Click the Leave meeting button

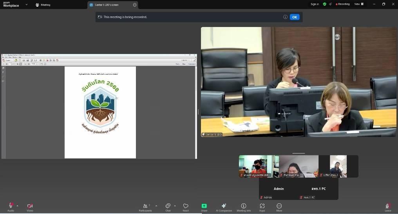[388, 206]
